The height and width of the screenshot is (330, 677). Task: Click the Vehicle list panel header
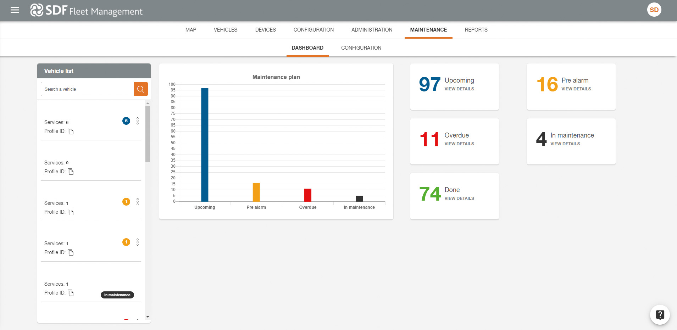pyautogui.click(x=94, y=71)
